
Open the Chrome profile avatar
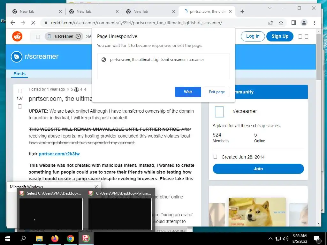point(304,23)
